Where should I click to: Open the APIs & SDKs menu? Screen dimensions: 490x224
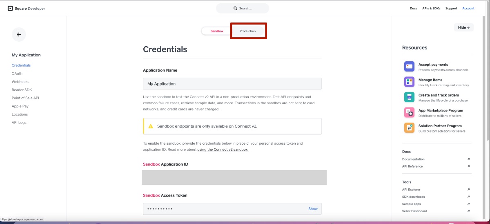[431, 9]
